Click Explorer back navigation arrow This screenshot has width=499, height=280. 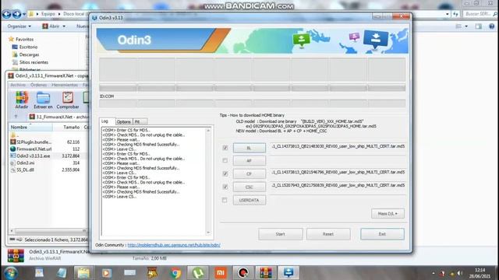point(6,14)
